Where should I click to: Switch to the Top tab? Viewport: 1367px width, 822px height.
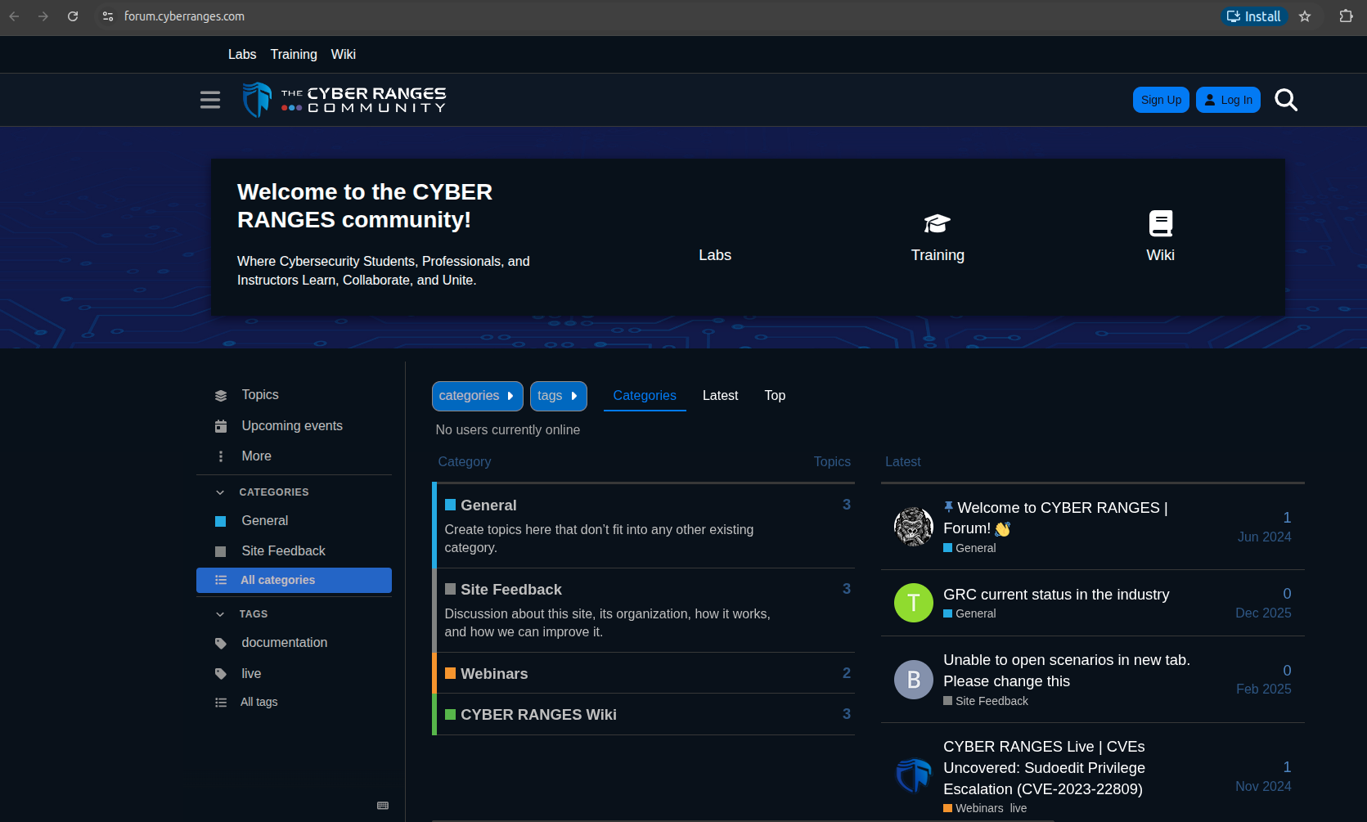pos(775,396)
